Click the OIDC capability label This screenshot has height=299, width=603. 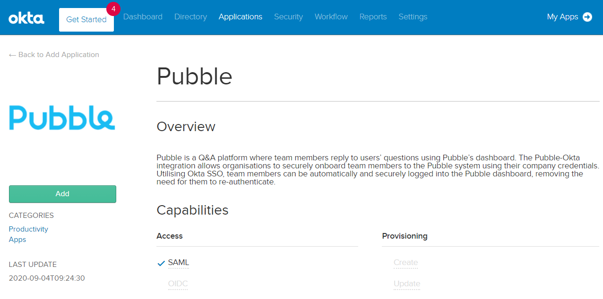tap(178, 284)
